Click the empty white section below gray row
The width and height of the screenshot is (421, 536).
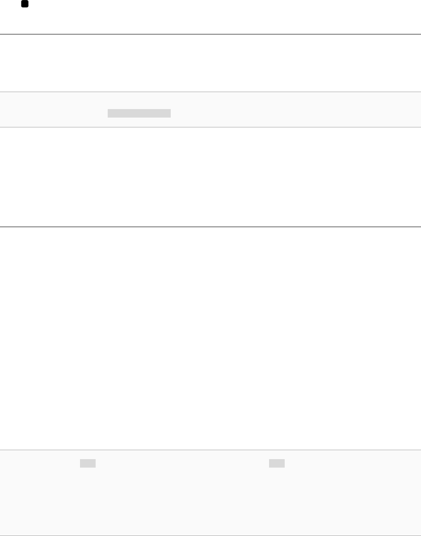[210, 177]
